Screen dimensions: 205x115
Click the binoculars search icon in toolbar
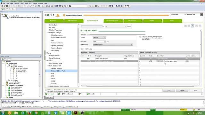coord(70,6)
